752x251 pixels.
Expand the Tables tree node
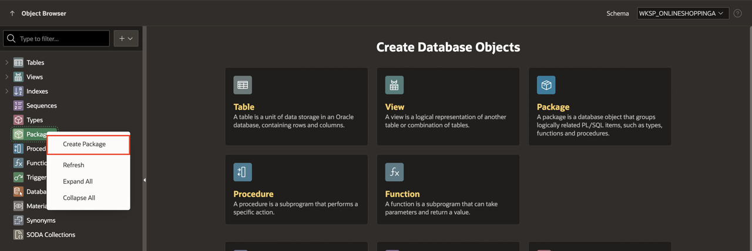tap(7, 62)
